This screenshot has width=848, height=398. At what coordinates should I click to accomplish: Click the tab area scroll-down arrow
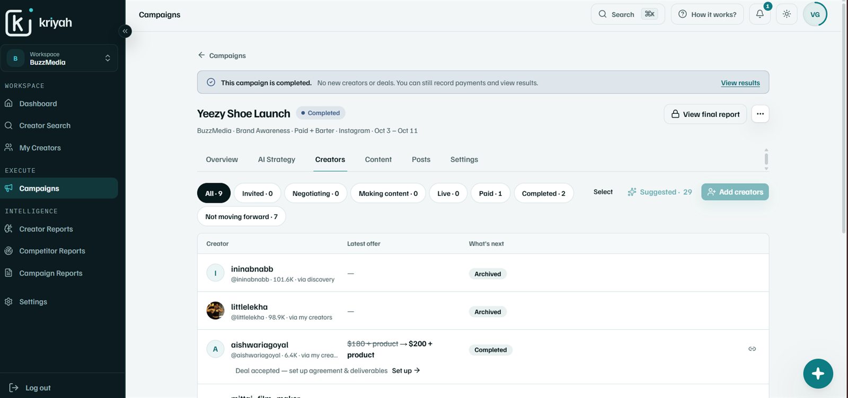(766, 169)
